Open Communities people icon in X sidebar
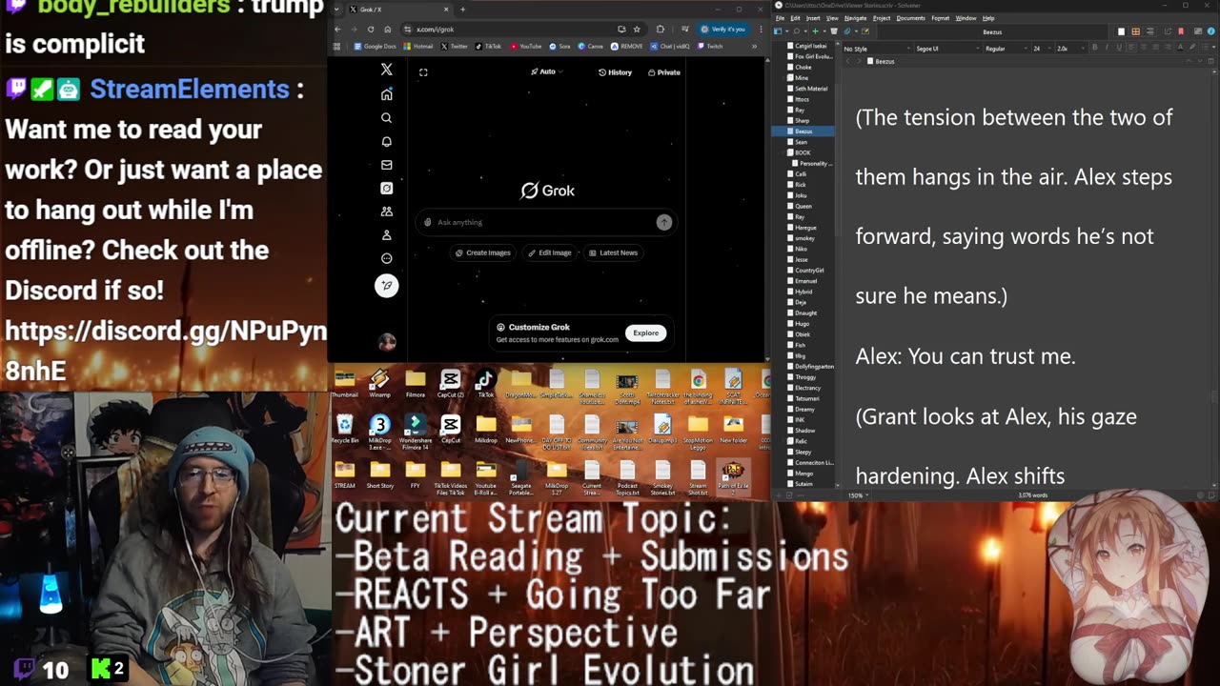The width and height of the screenshot is (1220, 686). (x=386, y=212)
